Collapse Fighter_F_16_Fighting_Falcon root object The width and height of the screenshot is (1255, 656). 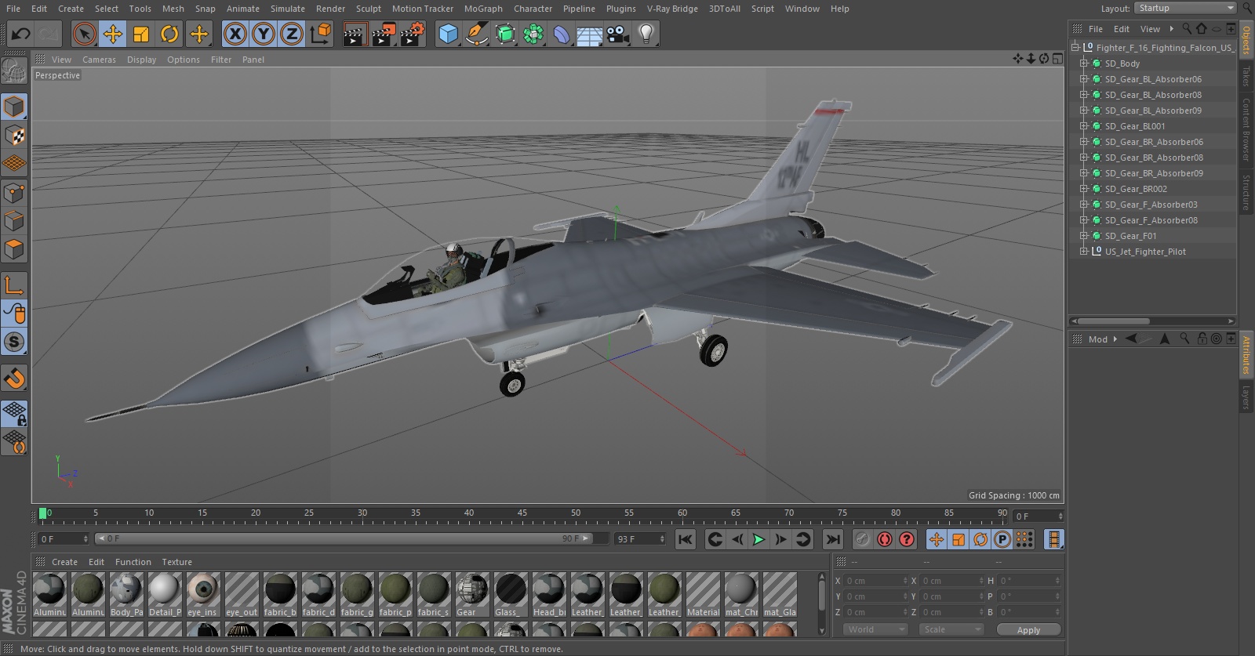click(1075, 47)
